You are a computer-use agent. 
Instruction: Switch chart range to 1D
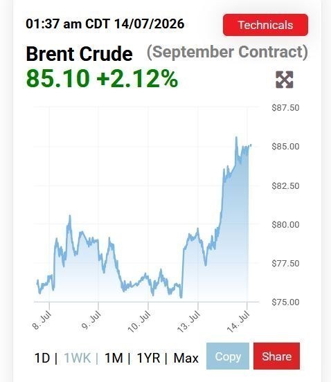tap(42, 358)
